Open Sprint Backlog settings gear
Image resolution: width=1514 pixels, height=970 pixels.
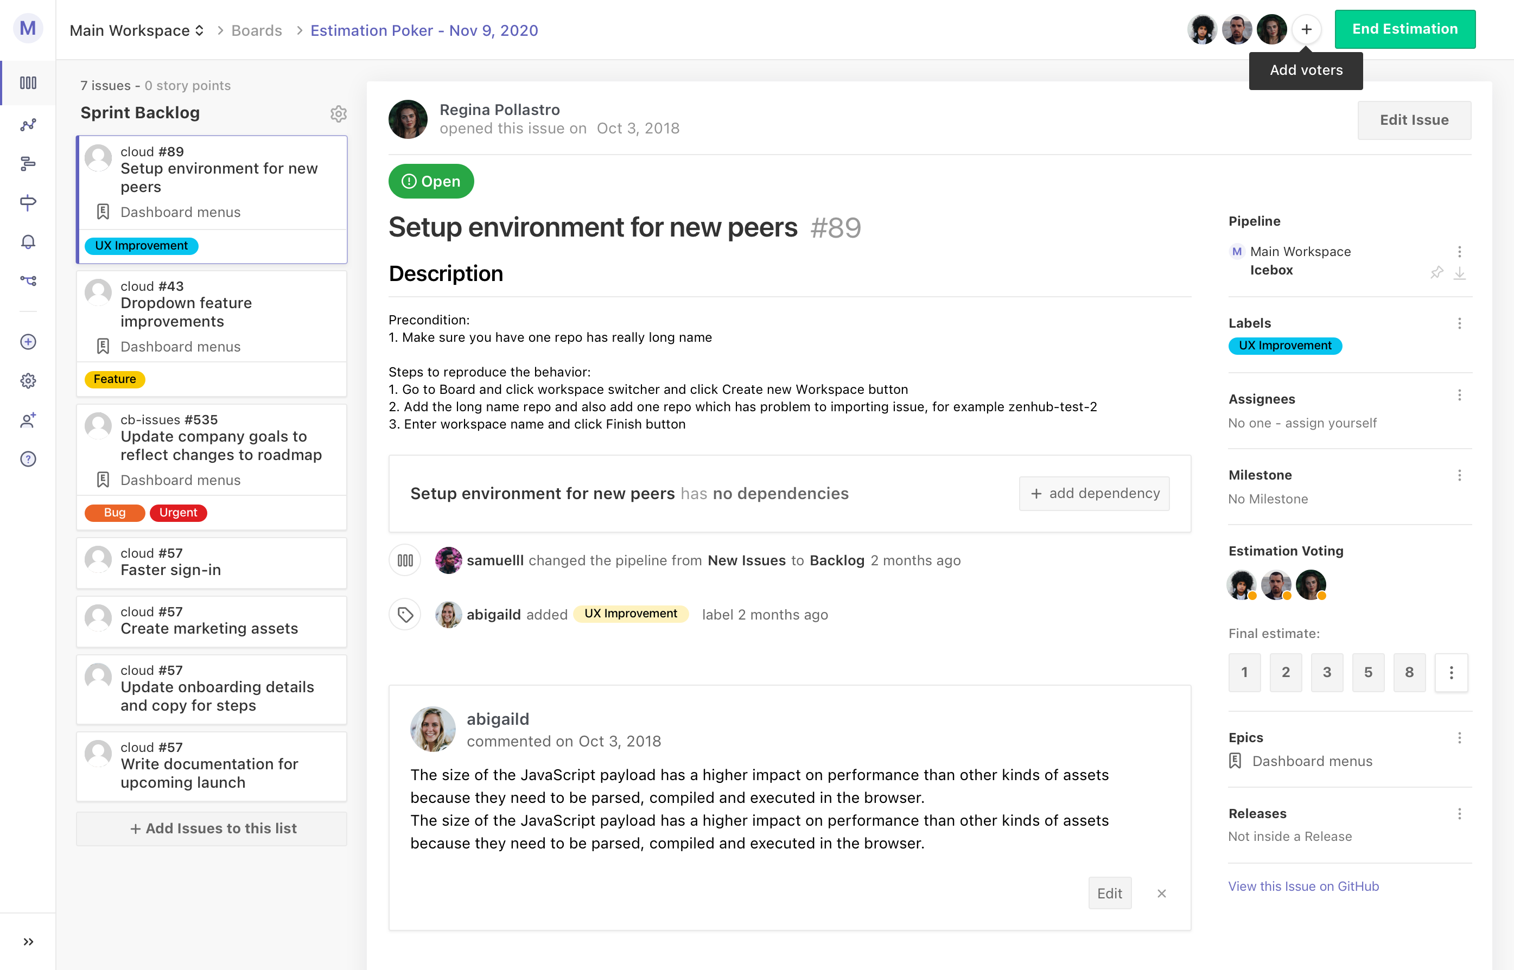point(338,113)
